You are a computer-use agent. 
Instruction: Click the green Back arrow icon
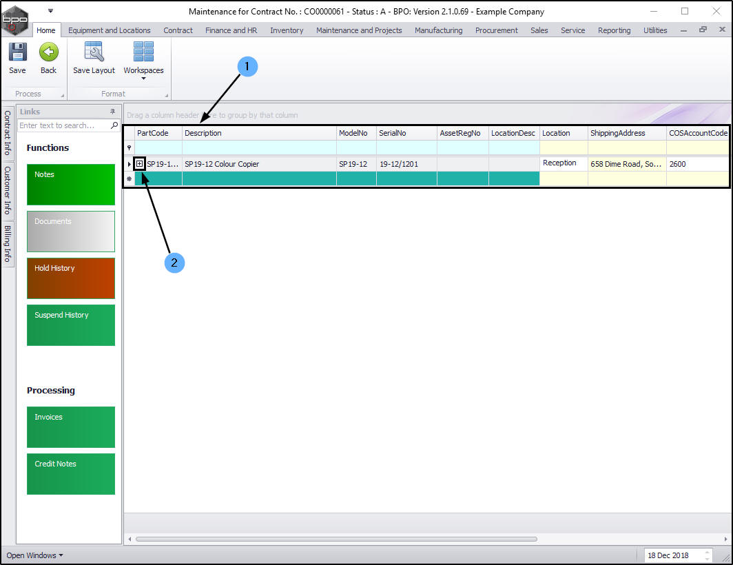[x=48, y=52]
